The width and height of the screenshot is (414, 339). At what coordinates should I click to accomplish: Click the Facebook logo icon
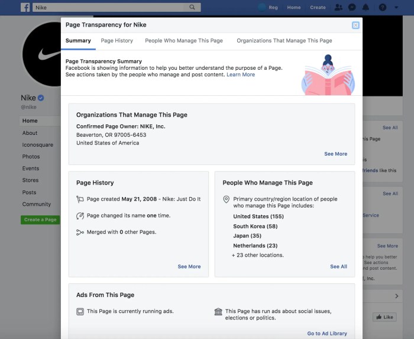[25, 7]
